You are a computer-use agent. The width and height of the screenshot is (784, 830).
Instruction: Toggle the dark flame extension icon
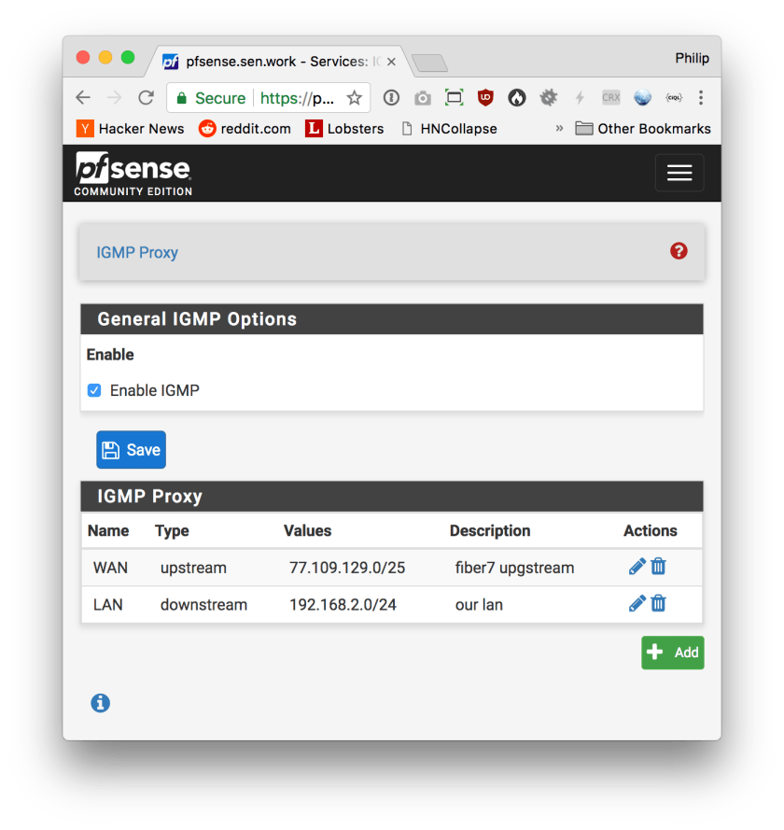pyautogui.click(x=516, y=97)
